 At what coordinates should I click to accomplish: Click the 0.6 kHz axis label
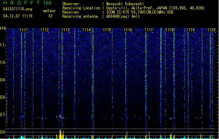point(3,132)
